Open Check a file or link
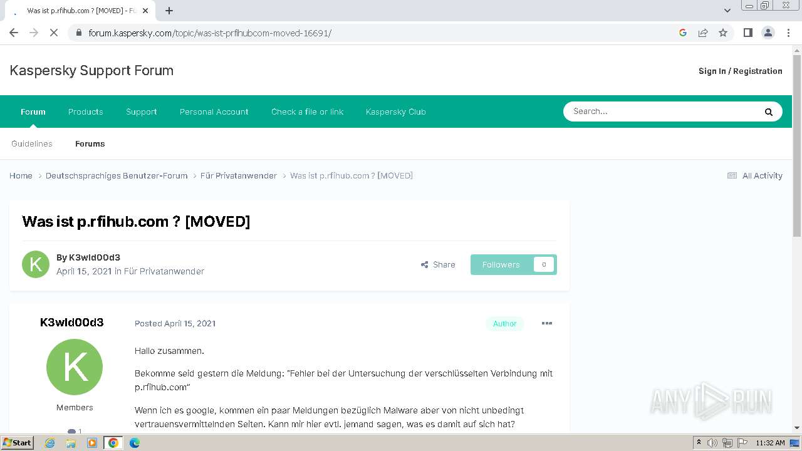Screen dimensions: 802x451 pyautogui.click(x=308, y=111)
